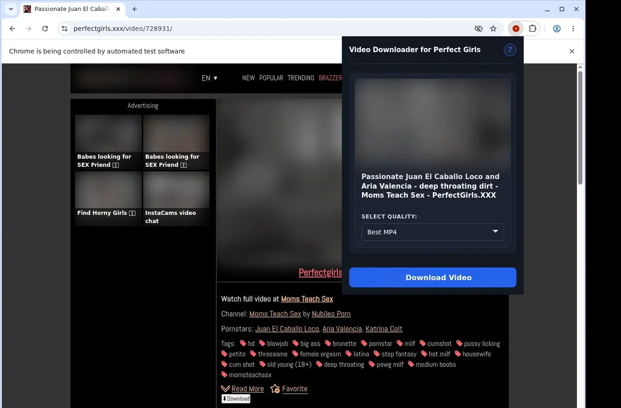Open the Select Quality Best MP4 dropdown

point(433,232)
